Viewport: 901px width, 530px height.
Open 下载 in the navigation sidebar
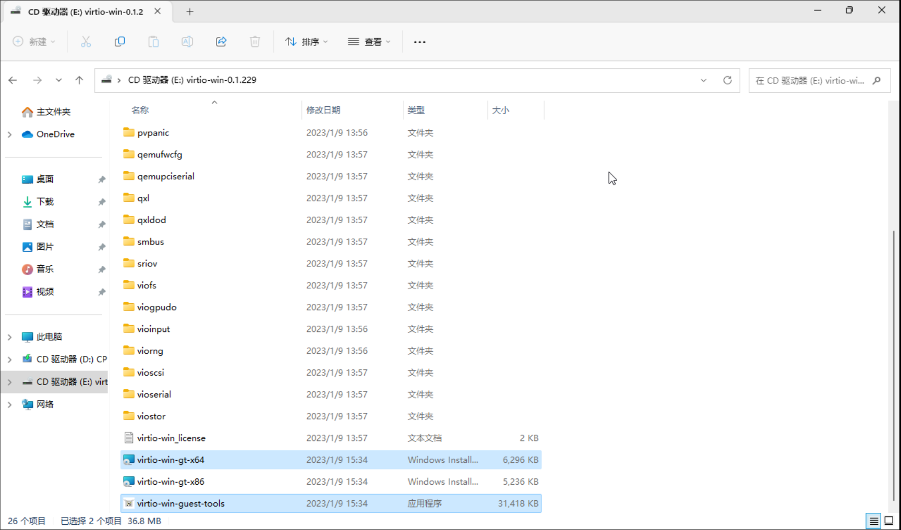(45, 202)
